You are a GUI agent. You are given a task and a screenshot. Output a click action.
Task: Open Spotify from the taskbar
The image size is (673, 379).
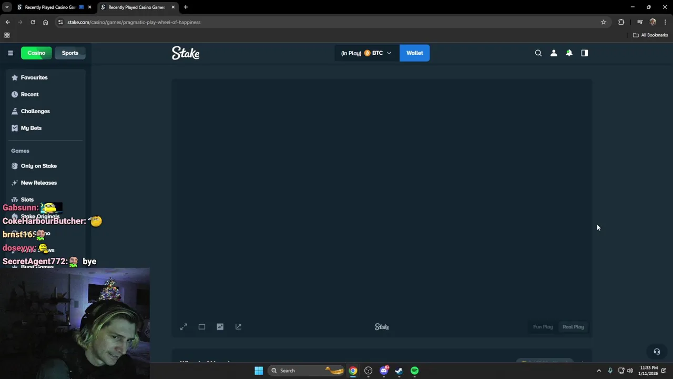click(x=415, y=371)
